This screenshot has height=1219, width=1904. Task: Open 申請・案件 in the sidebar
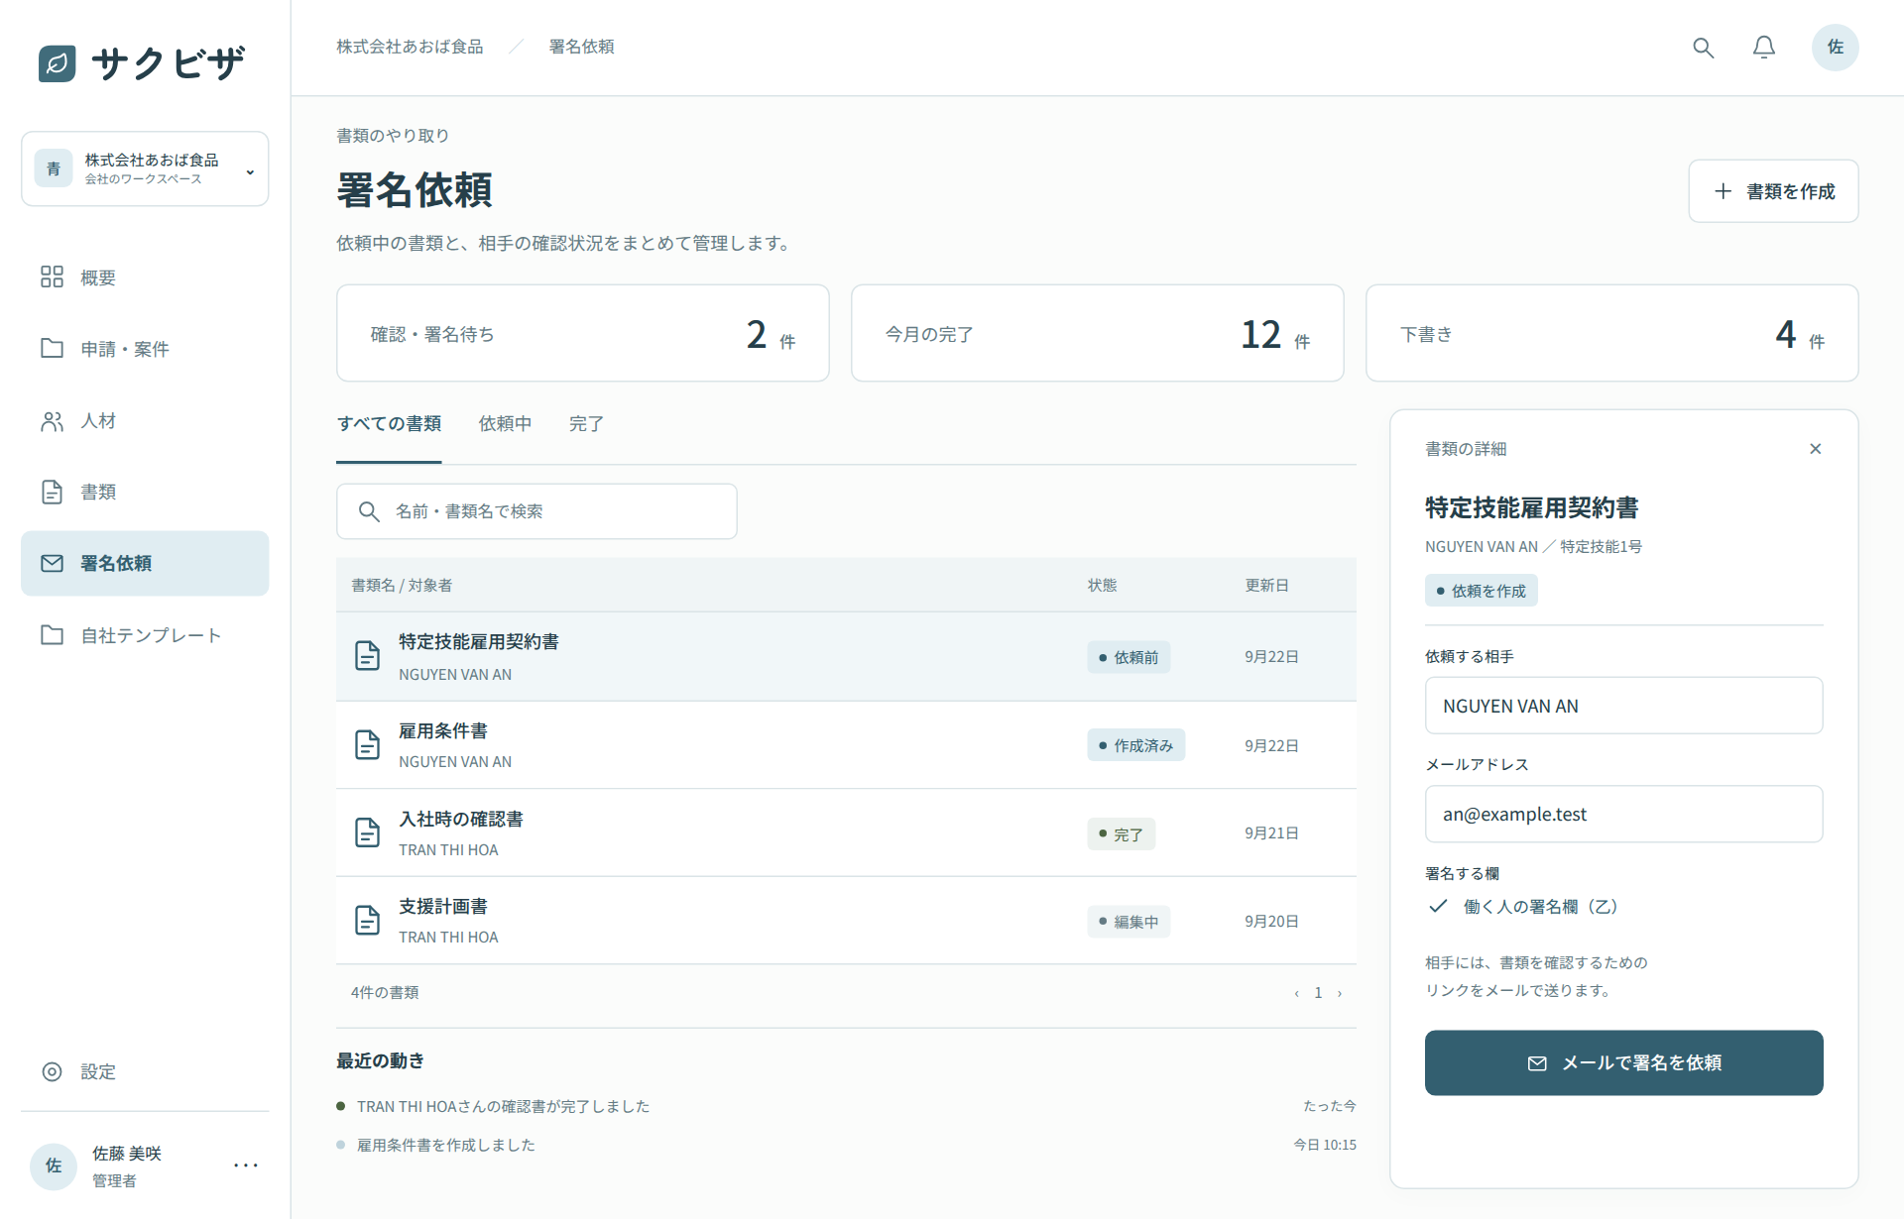pos(145,349)
